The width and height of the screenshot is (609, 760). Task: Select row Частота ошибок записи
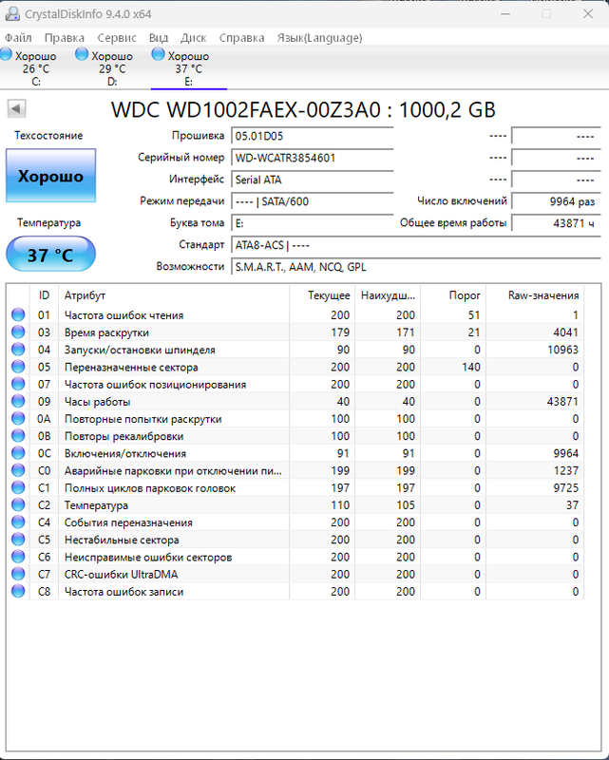click(295, 591)
